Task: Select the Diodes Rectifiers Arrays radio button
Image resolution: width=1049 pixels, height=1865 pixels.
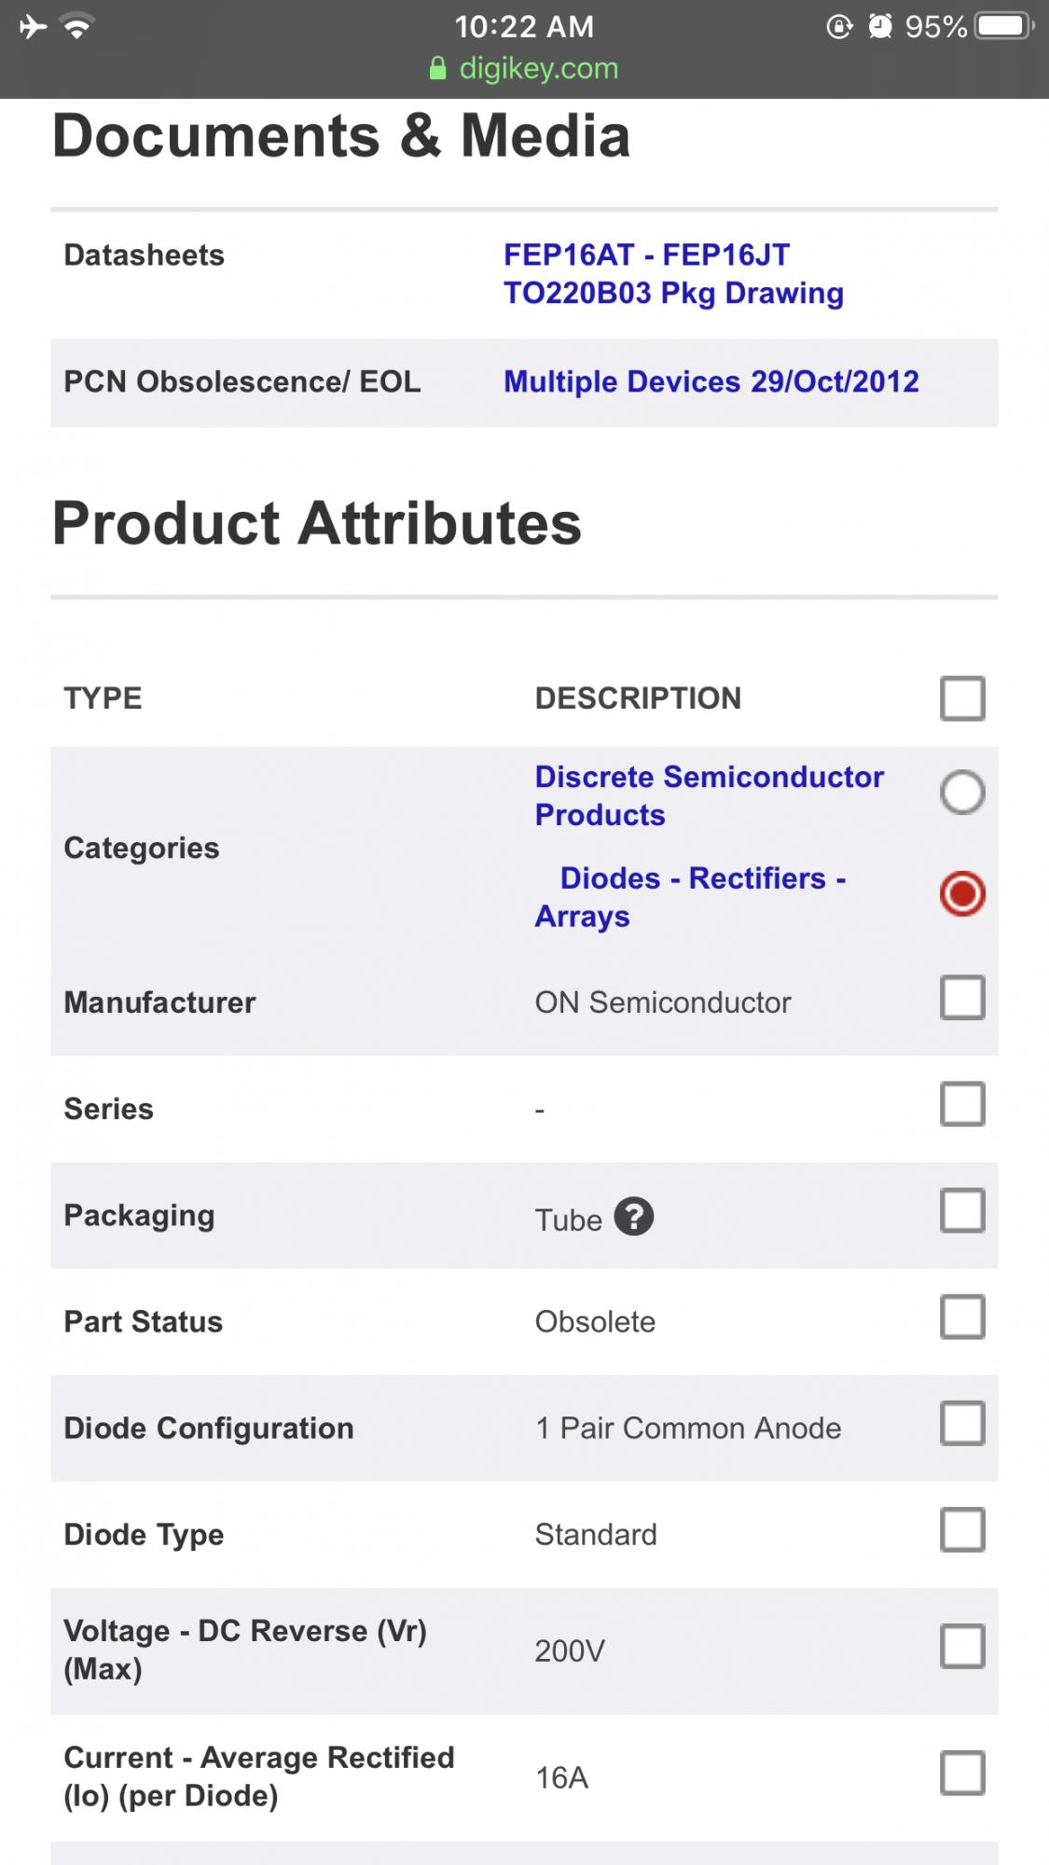Action: coord(962,893)
